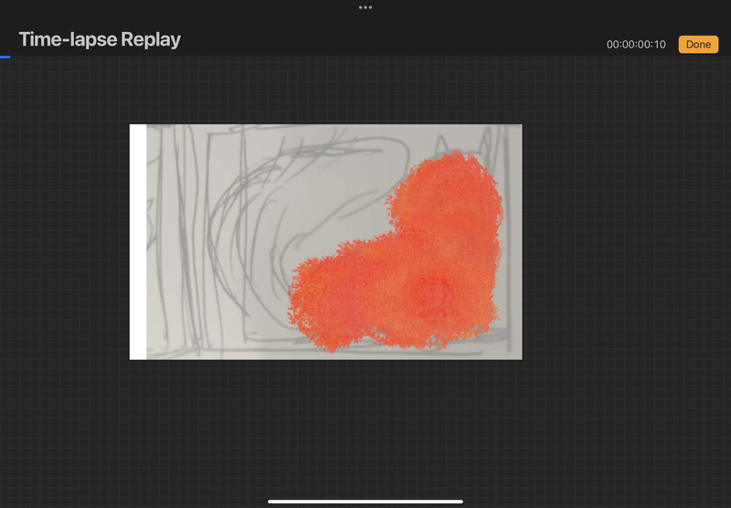Click the orange painted heart shape
This screenshot has height=508, width=731.
coord(402,265)
